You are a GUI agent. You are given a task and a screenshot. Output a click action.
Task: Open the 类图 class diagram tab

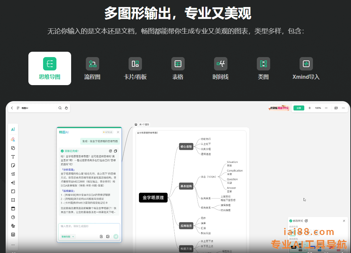click(263, 68)
